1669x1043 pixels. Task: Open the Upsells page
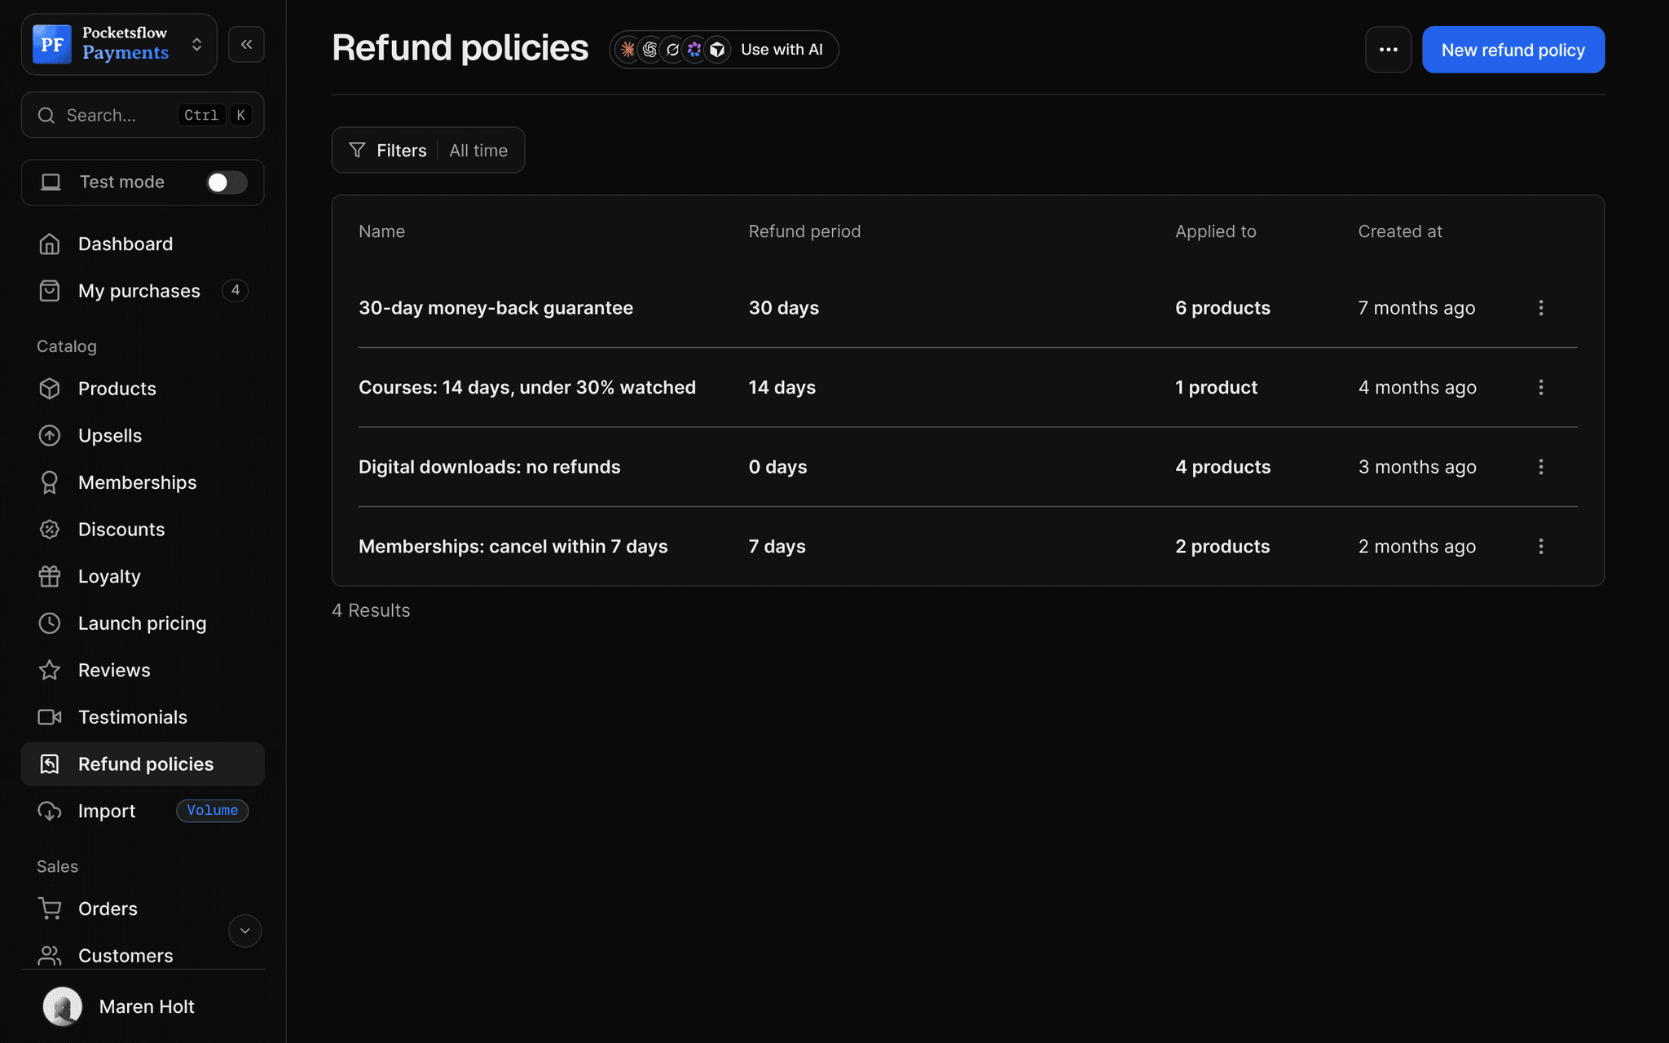(143, 436)
